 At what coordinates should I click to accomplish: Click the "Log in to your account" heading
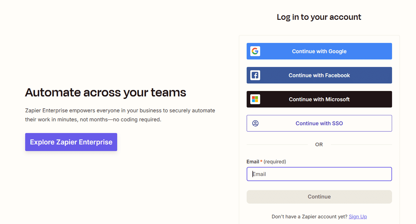319,17
